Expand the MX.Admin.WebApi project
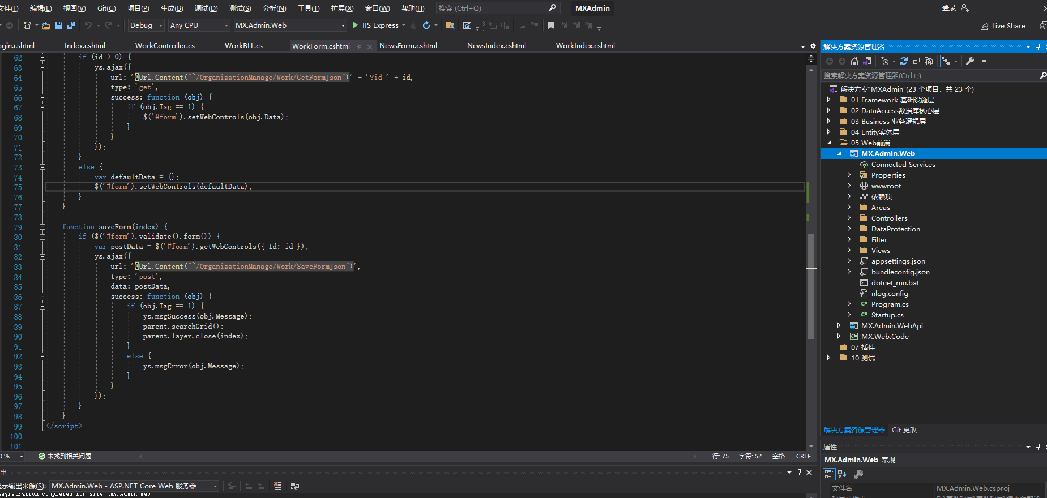 click(x=839, y=326)
